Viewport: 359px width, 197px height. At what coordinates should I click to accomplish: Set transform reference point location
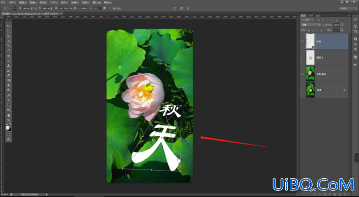pyautogui.click(x=15, y=9)
